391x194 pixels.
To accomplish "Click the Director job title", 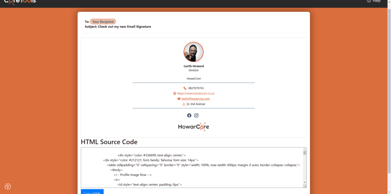I will pyautogui.click(x=194, y=70).
